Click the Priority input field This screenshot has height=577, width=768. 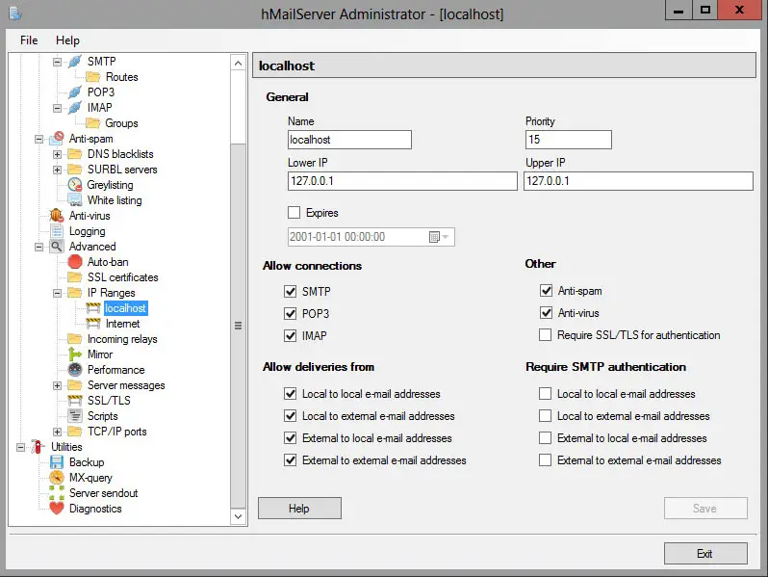569,140
